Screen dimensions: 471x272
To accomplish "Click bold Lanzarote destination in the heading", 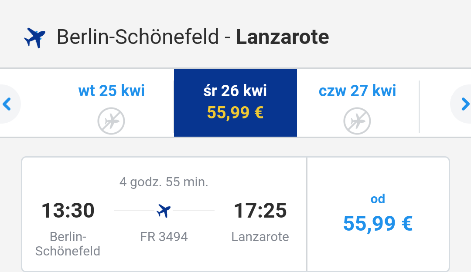I will 282,37.
